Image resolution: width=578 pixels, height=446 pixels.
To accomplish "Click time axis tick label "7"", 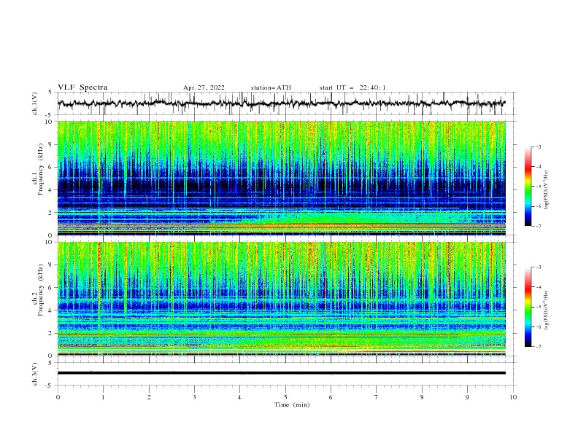I will [377, 397].
